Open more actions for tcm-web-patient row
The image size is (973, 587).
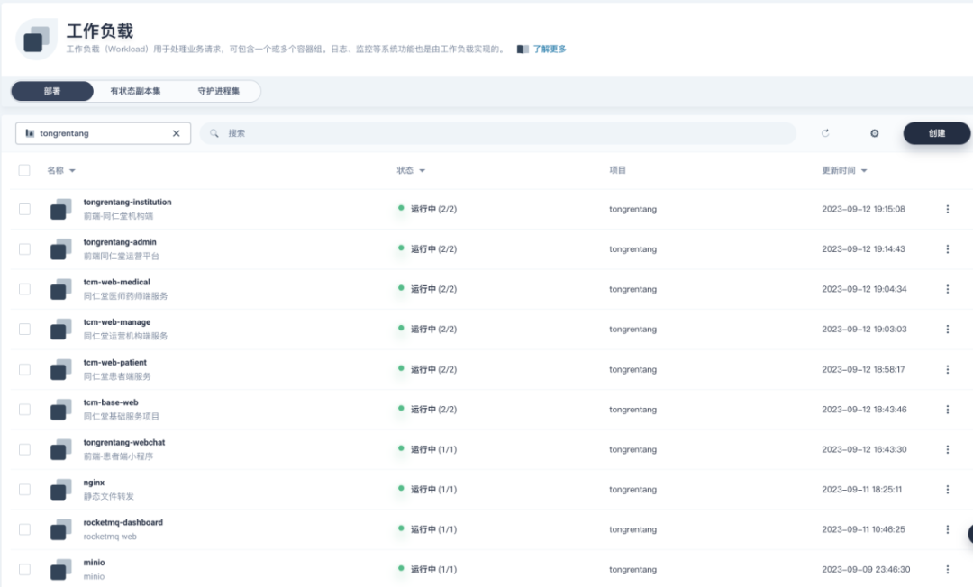click(x=947, y=369)
